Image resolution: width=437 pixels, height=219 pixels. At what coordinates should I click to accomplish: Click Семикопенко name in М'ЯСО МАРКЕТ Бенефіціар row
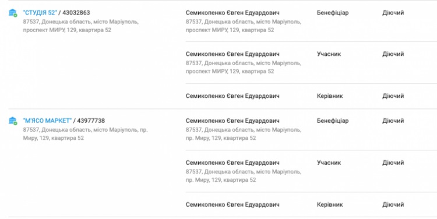pos(232,121)
